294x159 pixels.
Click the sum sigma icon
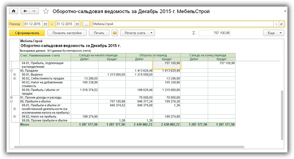coord(194,33)
